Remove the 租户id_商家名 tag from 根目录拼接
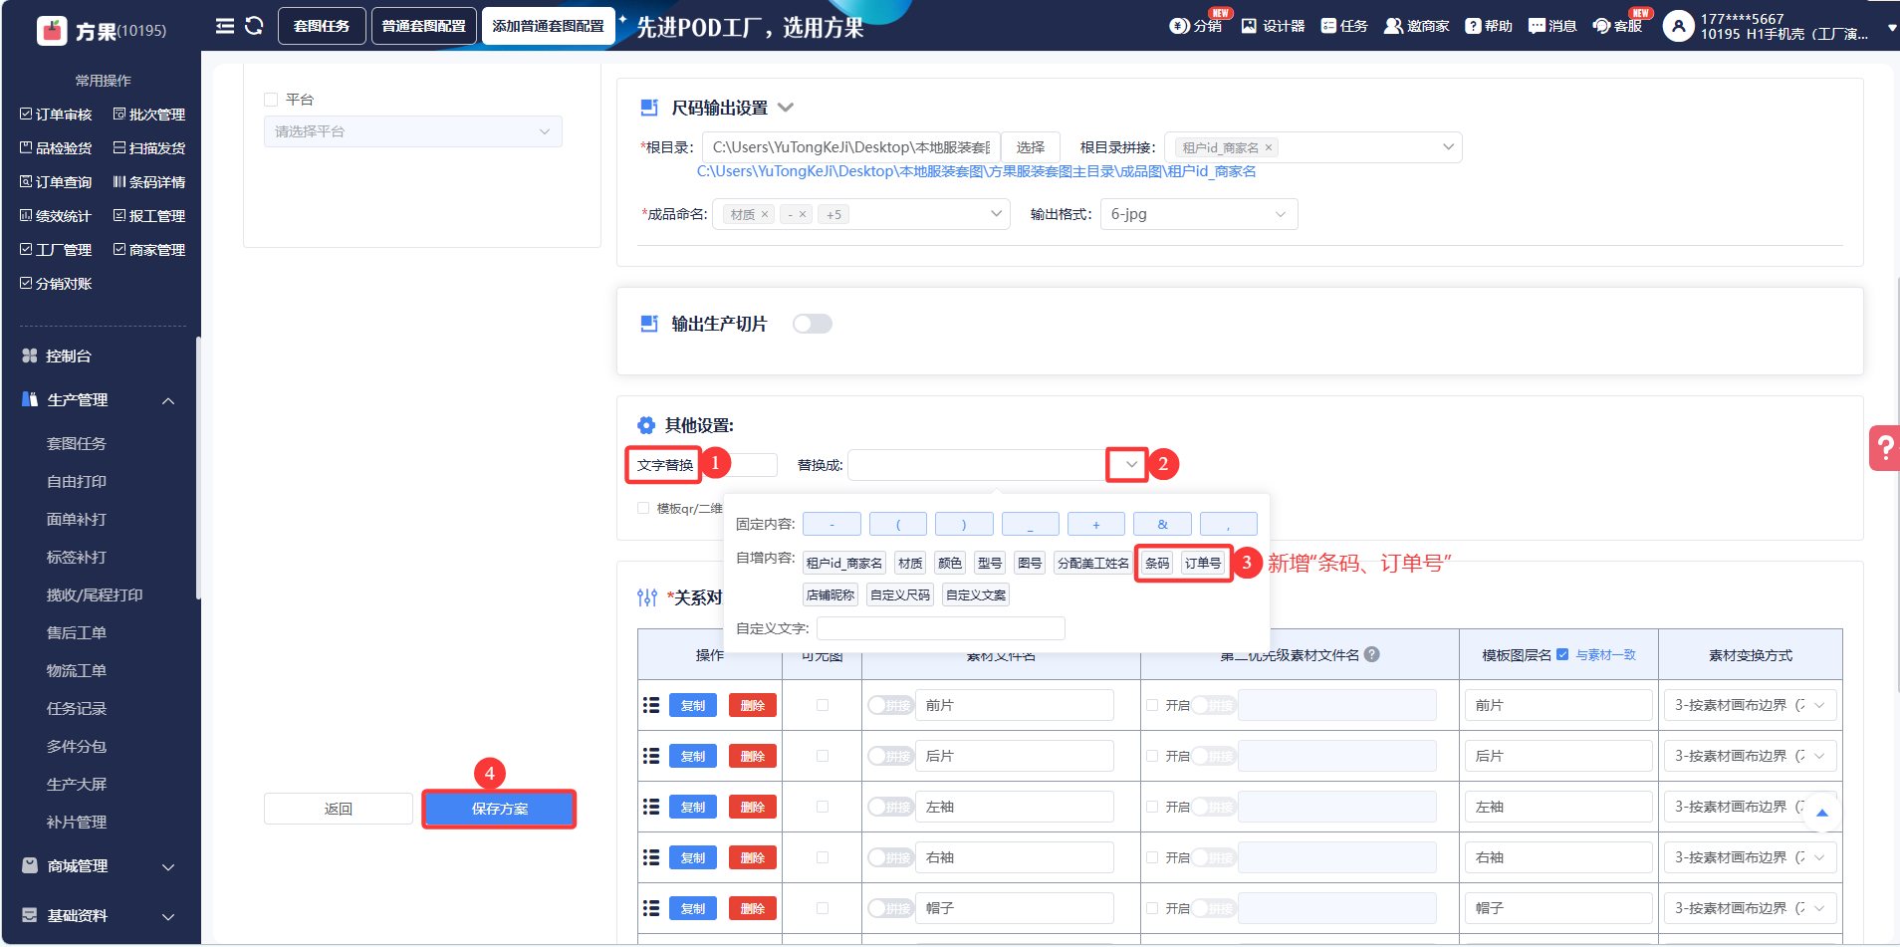This screenshot has width=1900, height=947. (1269, 147)
